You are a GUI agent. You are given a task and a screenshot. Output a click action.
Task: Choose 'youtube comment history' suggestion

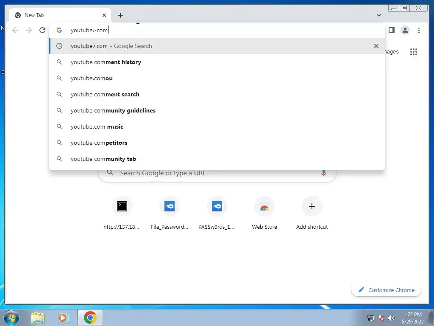coord(217,62)
